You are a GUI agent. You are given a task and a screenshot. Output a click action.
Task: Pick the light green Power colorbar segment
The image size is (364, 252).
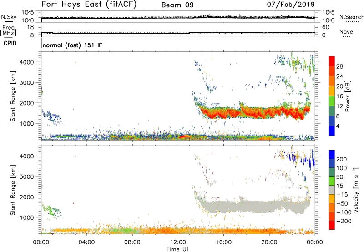(x=332, y=101)
